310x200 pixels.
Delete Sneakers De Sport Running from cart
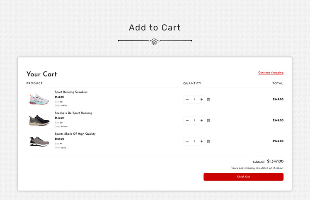pyautogui.click(x=208, y=120)
